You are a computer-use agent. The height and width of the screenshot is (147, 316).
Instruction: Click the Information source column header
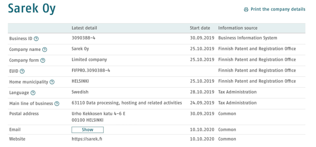(x=238, y=28)
